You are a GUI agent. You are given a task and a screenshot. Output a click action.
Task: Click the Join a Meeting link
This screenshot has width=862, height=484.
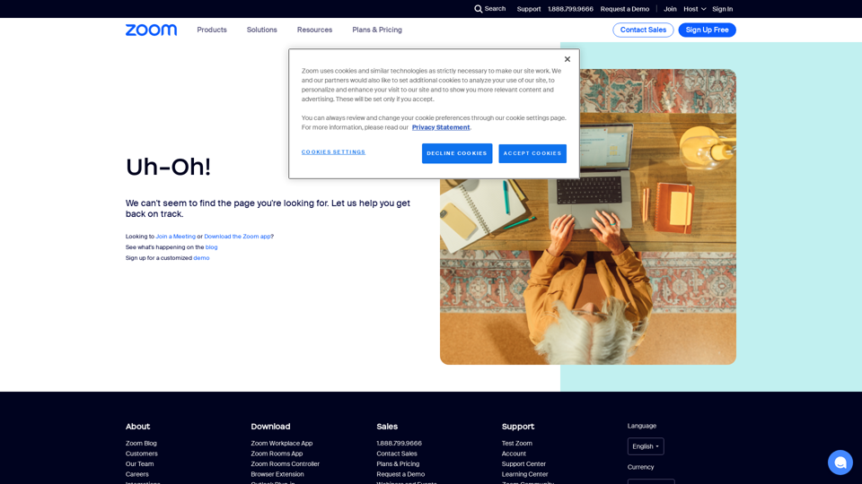(175, 237)
